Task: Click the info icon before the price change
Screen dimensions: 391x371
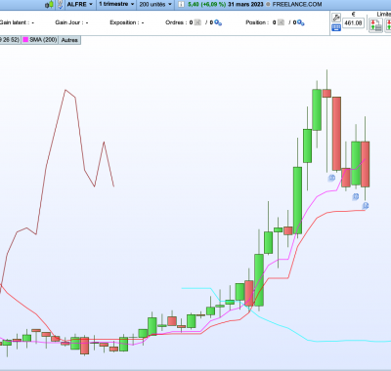Action: tap(182, 5)
